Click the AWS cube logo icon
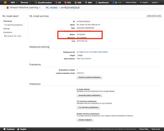Viewport: 164px width, 131px height. [x=5, y=2]
